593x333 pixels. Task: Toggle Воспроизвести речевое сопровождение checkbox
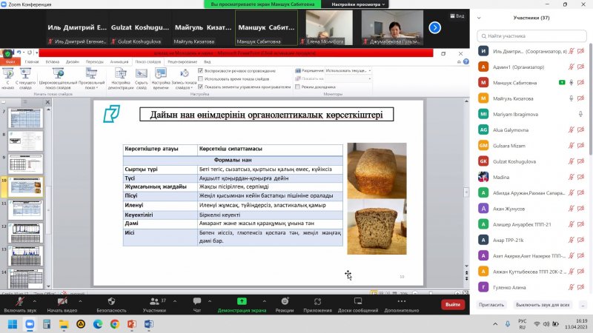point(201,70)
